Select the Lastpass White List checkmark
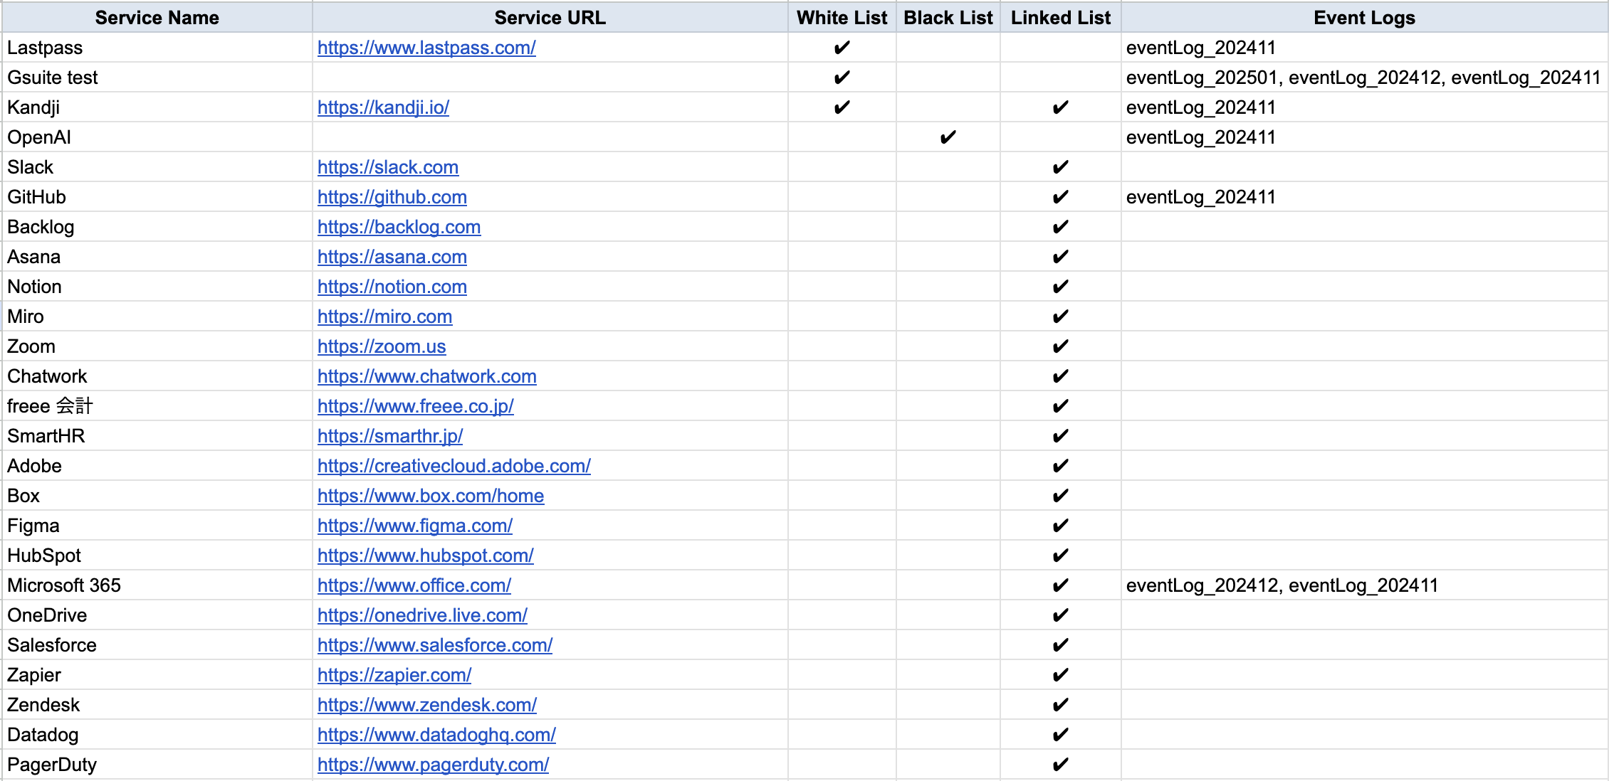 point(842,48)
